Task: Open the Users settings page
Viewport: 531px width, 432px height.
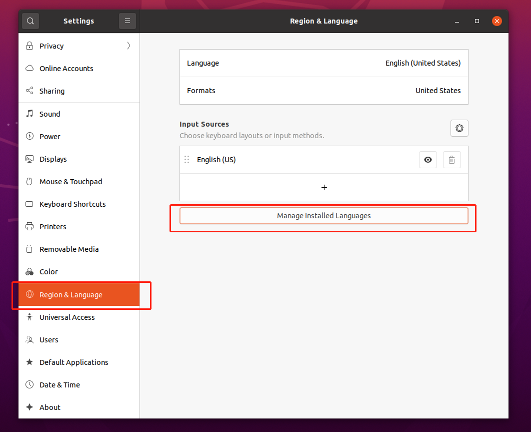Action: click(48, 339)
